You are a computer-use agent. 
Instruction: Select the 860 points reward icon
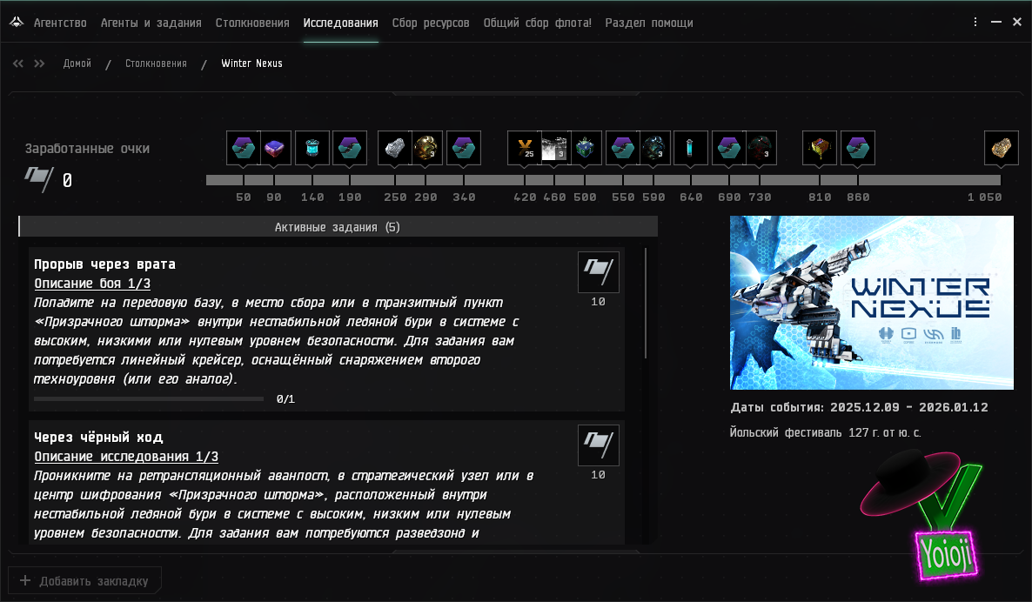point(858,147)
